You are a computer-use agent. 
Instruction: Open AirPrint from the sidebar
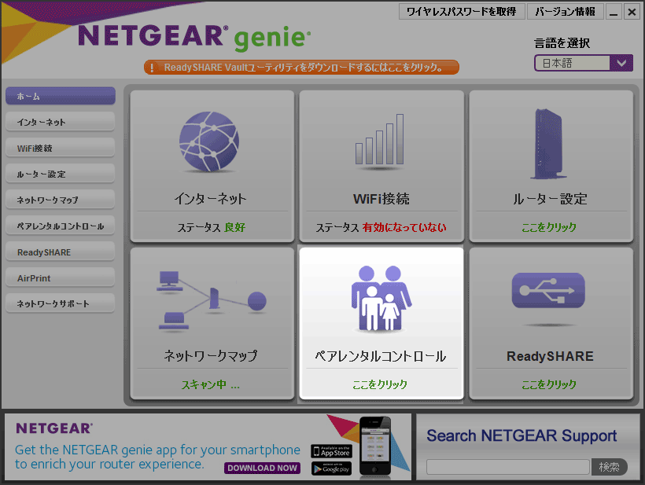[x=60, y=278]
